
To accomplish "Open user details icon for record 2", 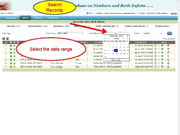I will [155, 49].
